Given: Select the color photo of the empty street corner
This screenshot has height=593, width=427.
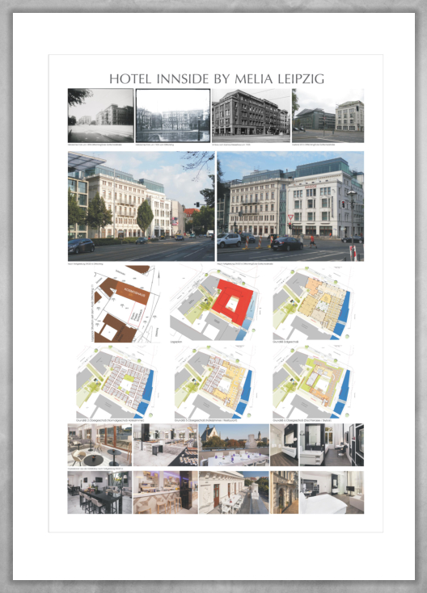Looking at the screenshot, I should click(x=328, y=116).
